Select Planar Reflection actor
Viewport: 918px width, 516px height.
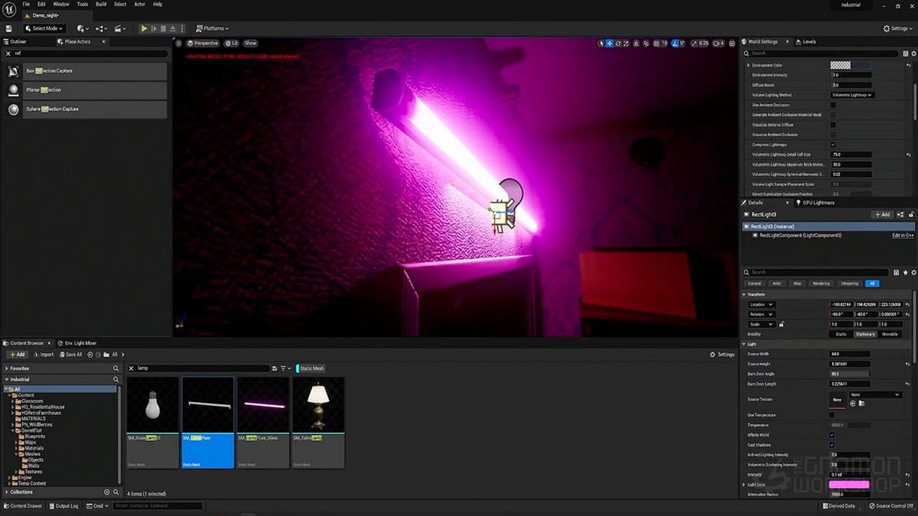[85, 90]
